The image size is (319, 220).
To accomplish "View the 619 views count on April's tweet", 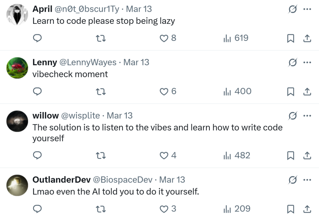I will pyautogui.click(x=236, y=38).
